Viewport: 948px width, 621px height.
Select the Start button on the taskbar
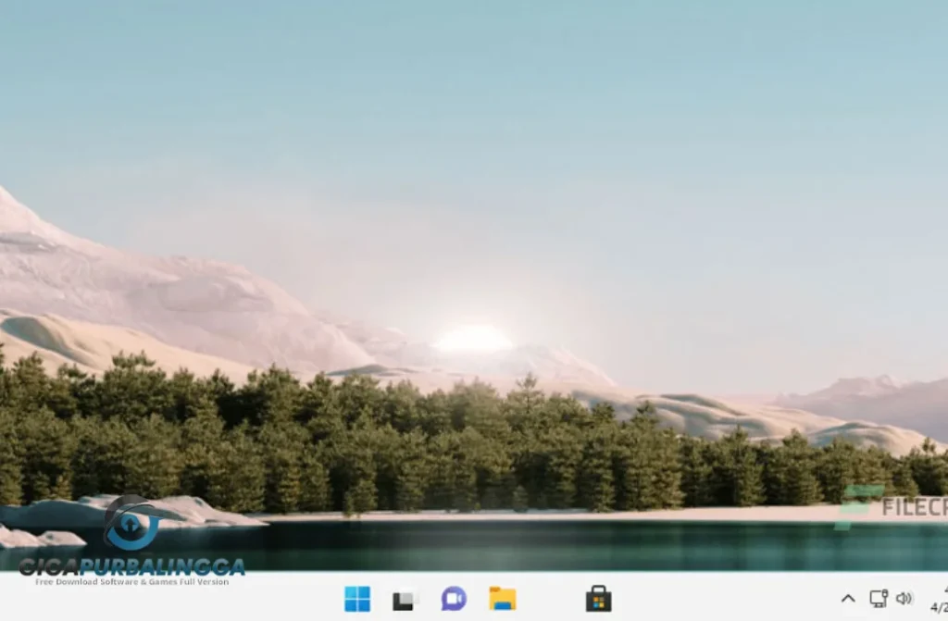356,601
